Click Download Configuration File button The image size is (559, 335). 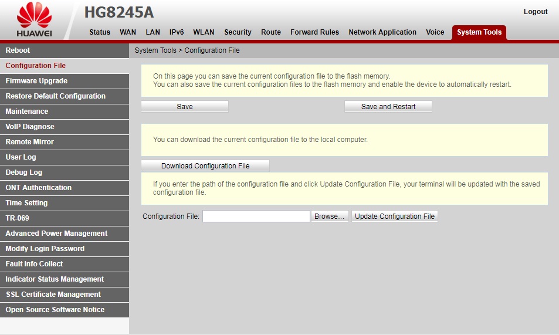[x=205, y=166]
